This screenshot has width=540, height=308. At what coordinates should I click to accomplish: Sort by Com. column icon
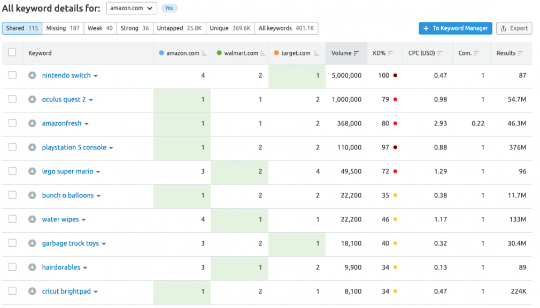click(476, 53)
